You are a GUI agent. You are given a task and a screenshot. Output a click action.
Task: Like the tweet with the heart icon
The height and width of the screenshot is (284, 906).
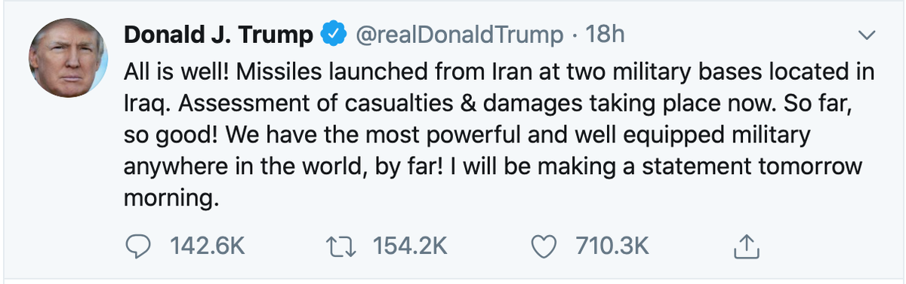[545, 245]
